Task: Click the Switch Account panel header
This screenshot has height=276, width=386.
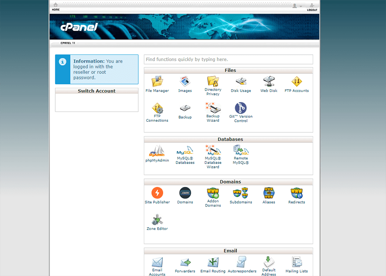Action: 97,91
